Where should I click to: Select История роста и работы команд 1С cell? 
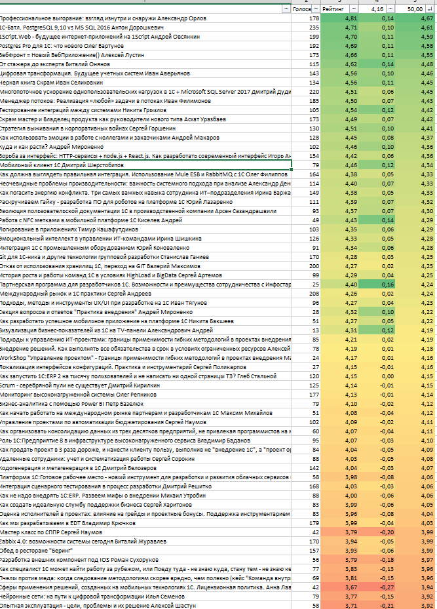145,275
